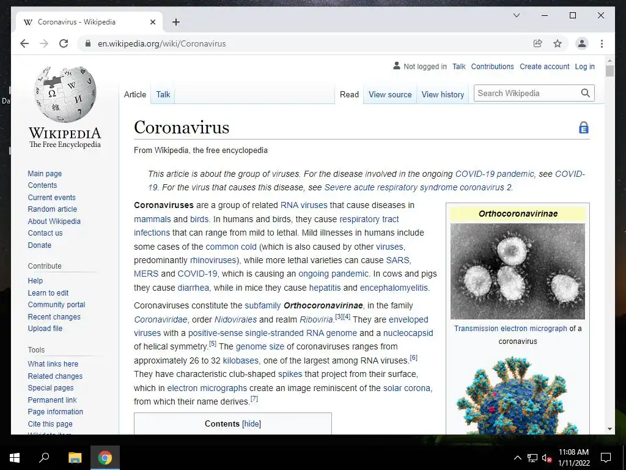Open the Community portal link

(56, 305)
